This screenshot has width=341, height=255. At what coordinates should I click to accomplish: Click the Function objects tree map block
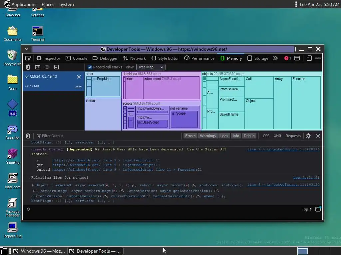306,103
